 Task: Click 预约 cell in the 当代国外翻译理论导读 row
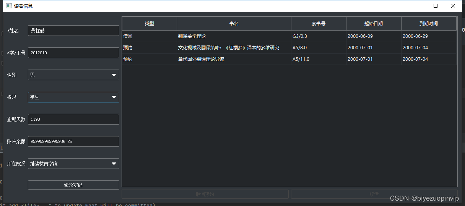point(150,59)
